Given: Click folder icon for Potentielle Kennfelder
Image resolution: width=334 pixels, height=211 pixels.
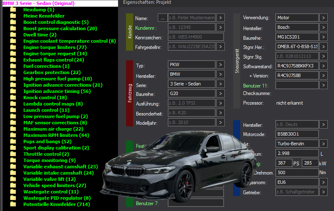Looking at the screenshot, I should pos(13,204).
